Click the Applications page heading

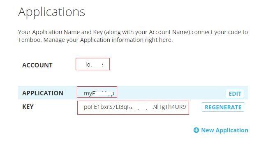pyautogui.click(x=51, y=12)
